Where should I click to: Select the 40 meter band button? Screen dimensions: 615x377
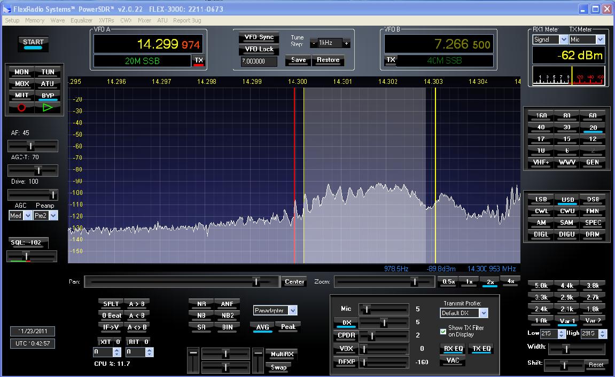(541, 128)
